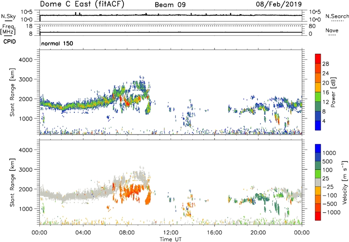
Task: Click the "12:00" time tick label
Action: 171,233
